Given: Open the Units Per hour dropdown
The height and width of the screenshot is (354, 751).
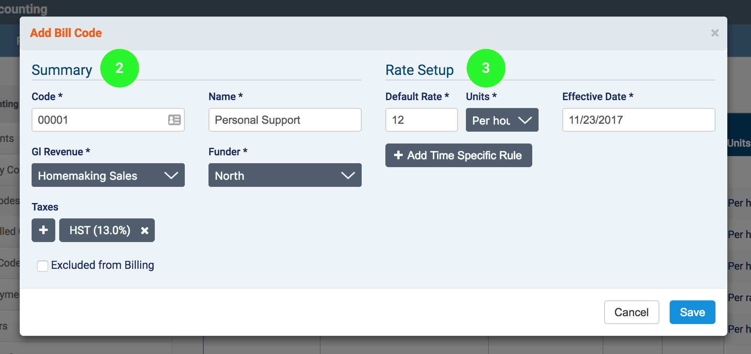Looking at the screenshot, I should tap(502, 120).
